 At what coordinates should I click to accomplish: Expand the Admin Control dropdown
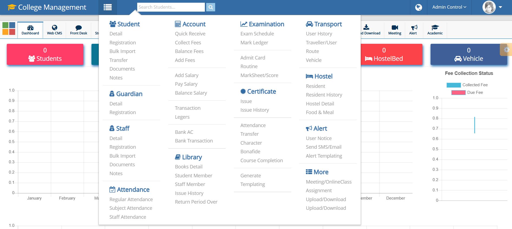[x=449, y=7]
